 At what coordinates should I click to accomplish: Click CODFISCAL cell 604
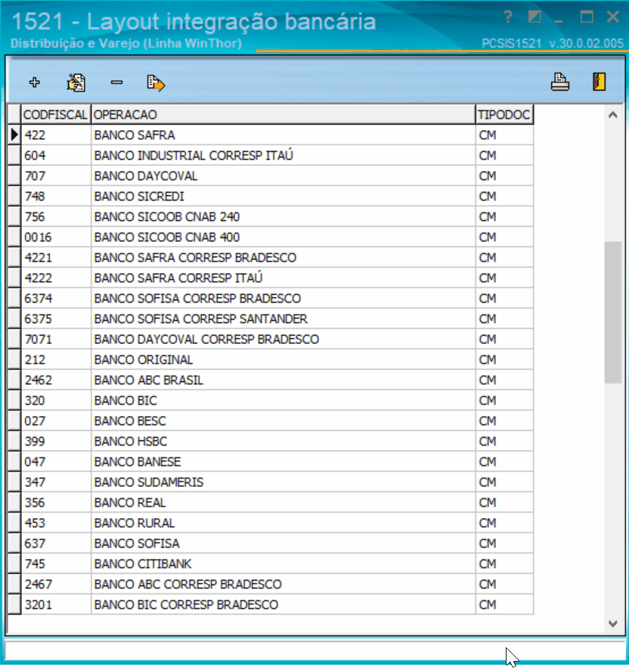(56, 156)
